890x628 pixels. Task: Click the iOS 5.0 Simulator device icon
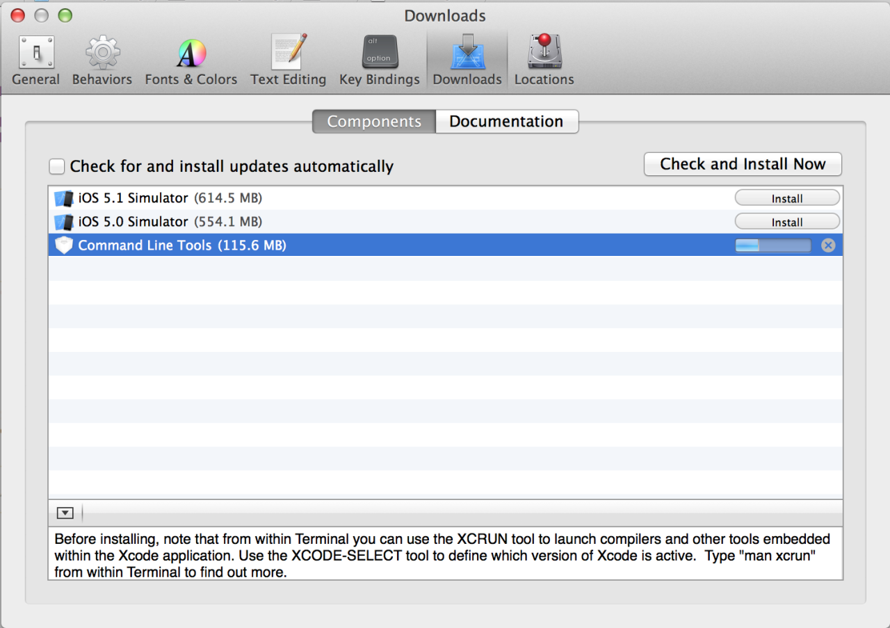pos(64,223)
